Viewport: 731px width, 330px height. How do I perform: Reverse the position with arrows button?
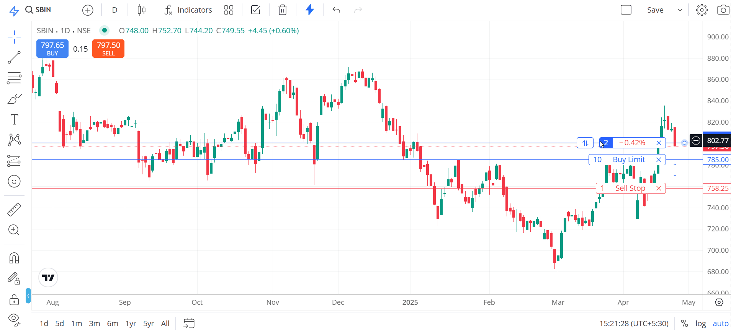585,143
